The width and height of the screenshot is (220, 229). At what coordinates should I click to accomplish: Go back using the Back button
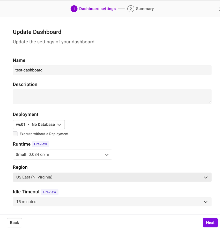click(x=14, y=222)
